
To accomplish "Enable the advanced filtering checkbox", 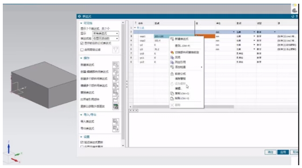I will (82, 50).
